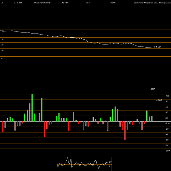171x171 pixels.
Task: Click the value 19 in mini chart
Action: coord(110,162)
